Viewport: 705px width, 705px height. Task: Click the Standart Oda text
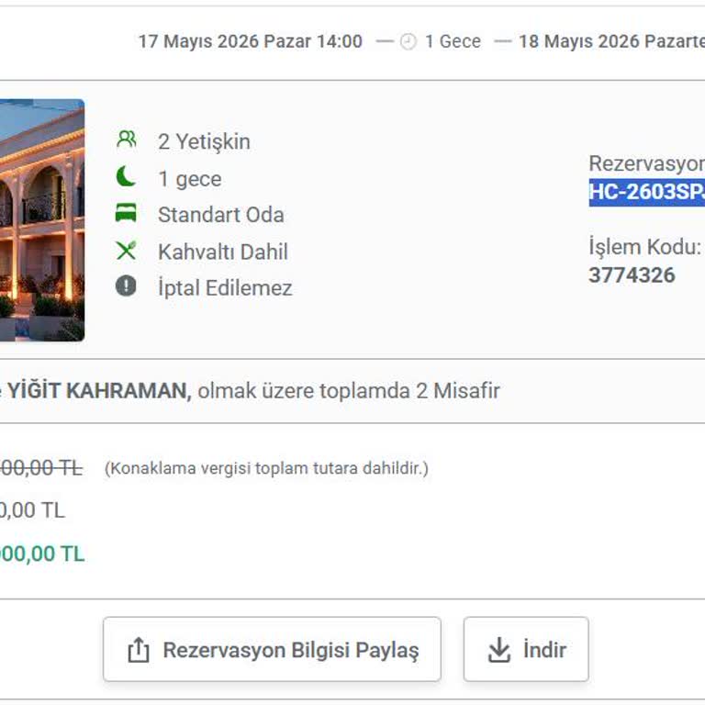coord(221,215)
